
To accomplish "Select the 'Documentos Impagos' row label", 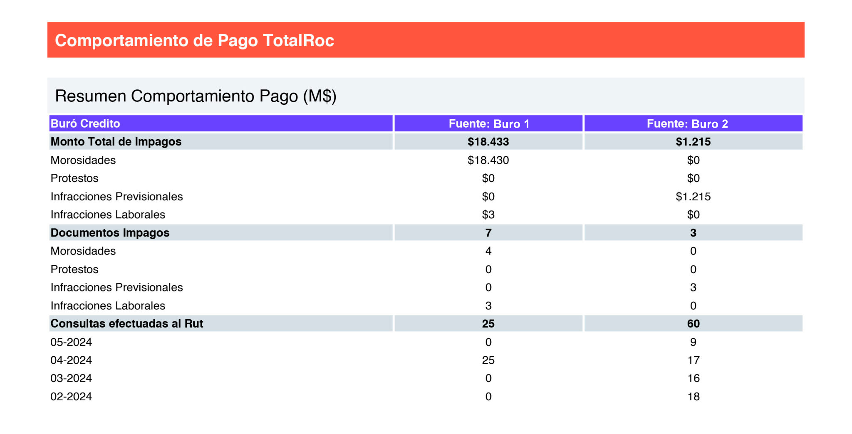I will (110, 233).
